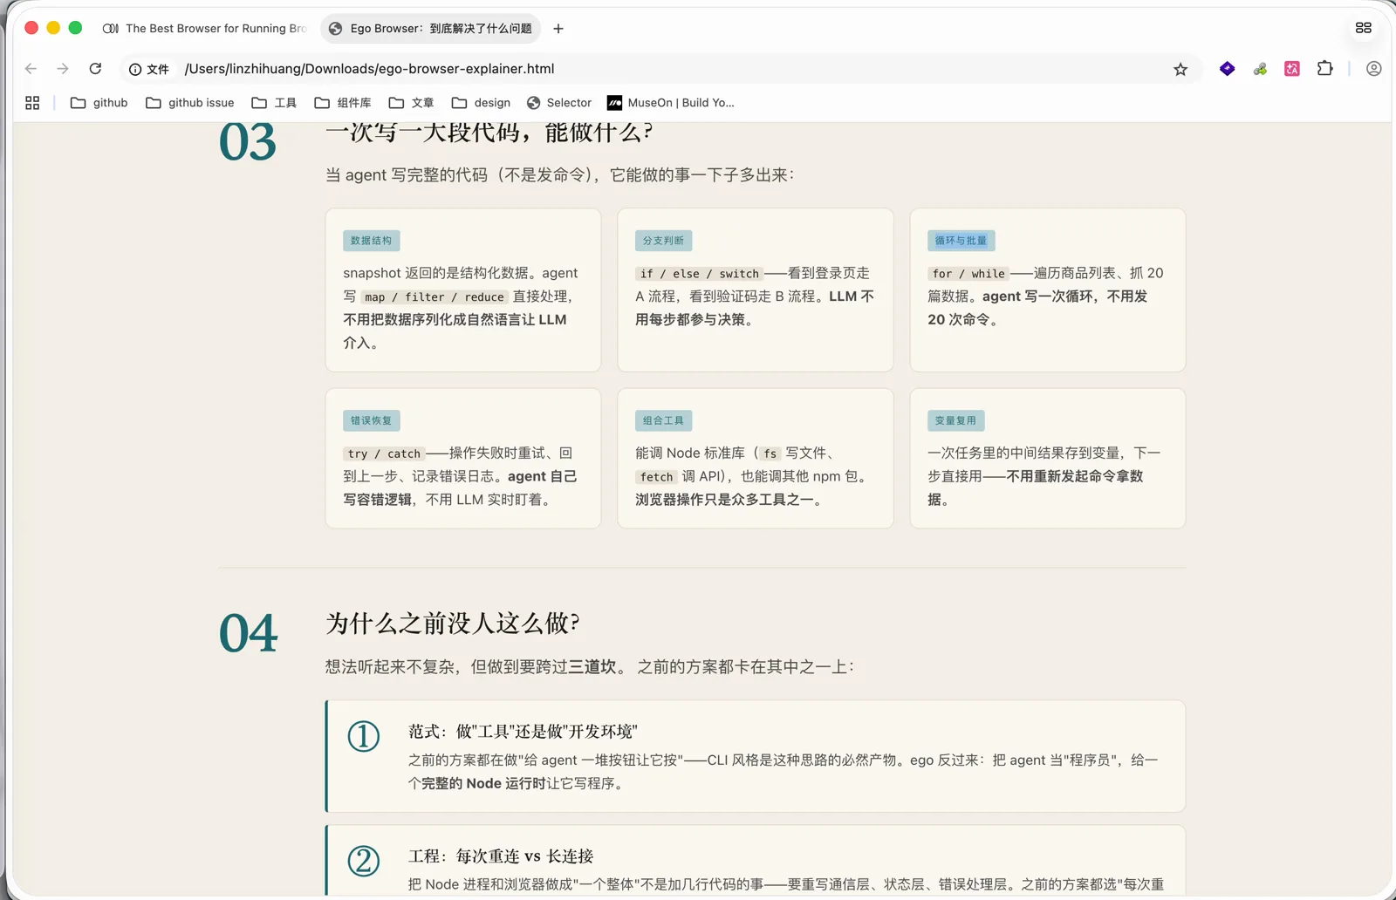
Task: Click the address bar file path
Action: pos(369,69)
